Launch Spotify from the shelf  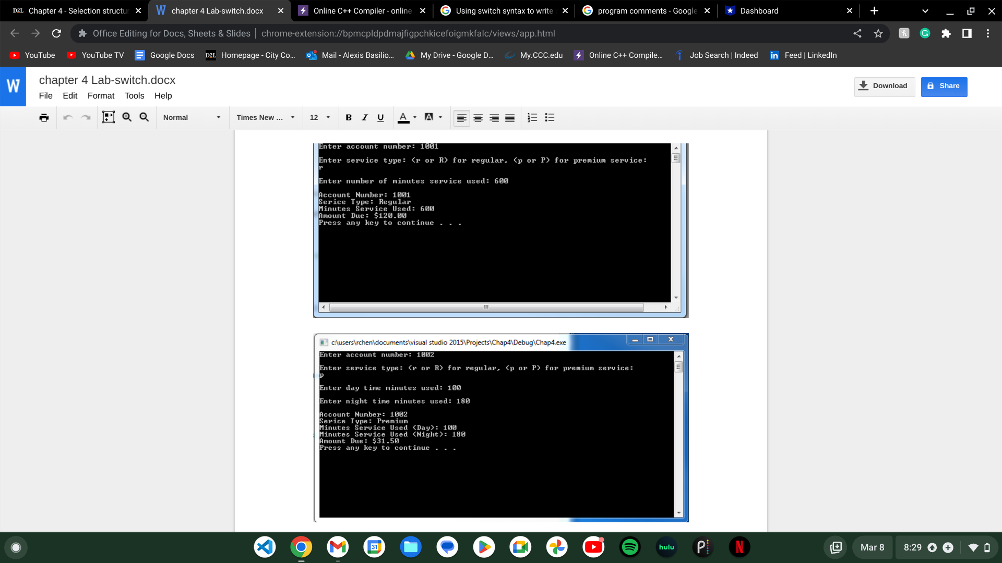pos(630,547)
